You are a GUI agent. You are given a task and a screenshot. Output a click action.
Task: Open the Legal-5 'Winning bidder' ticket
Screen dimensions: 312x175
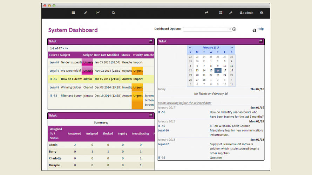[54, 87]
